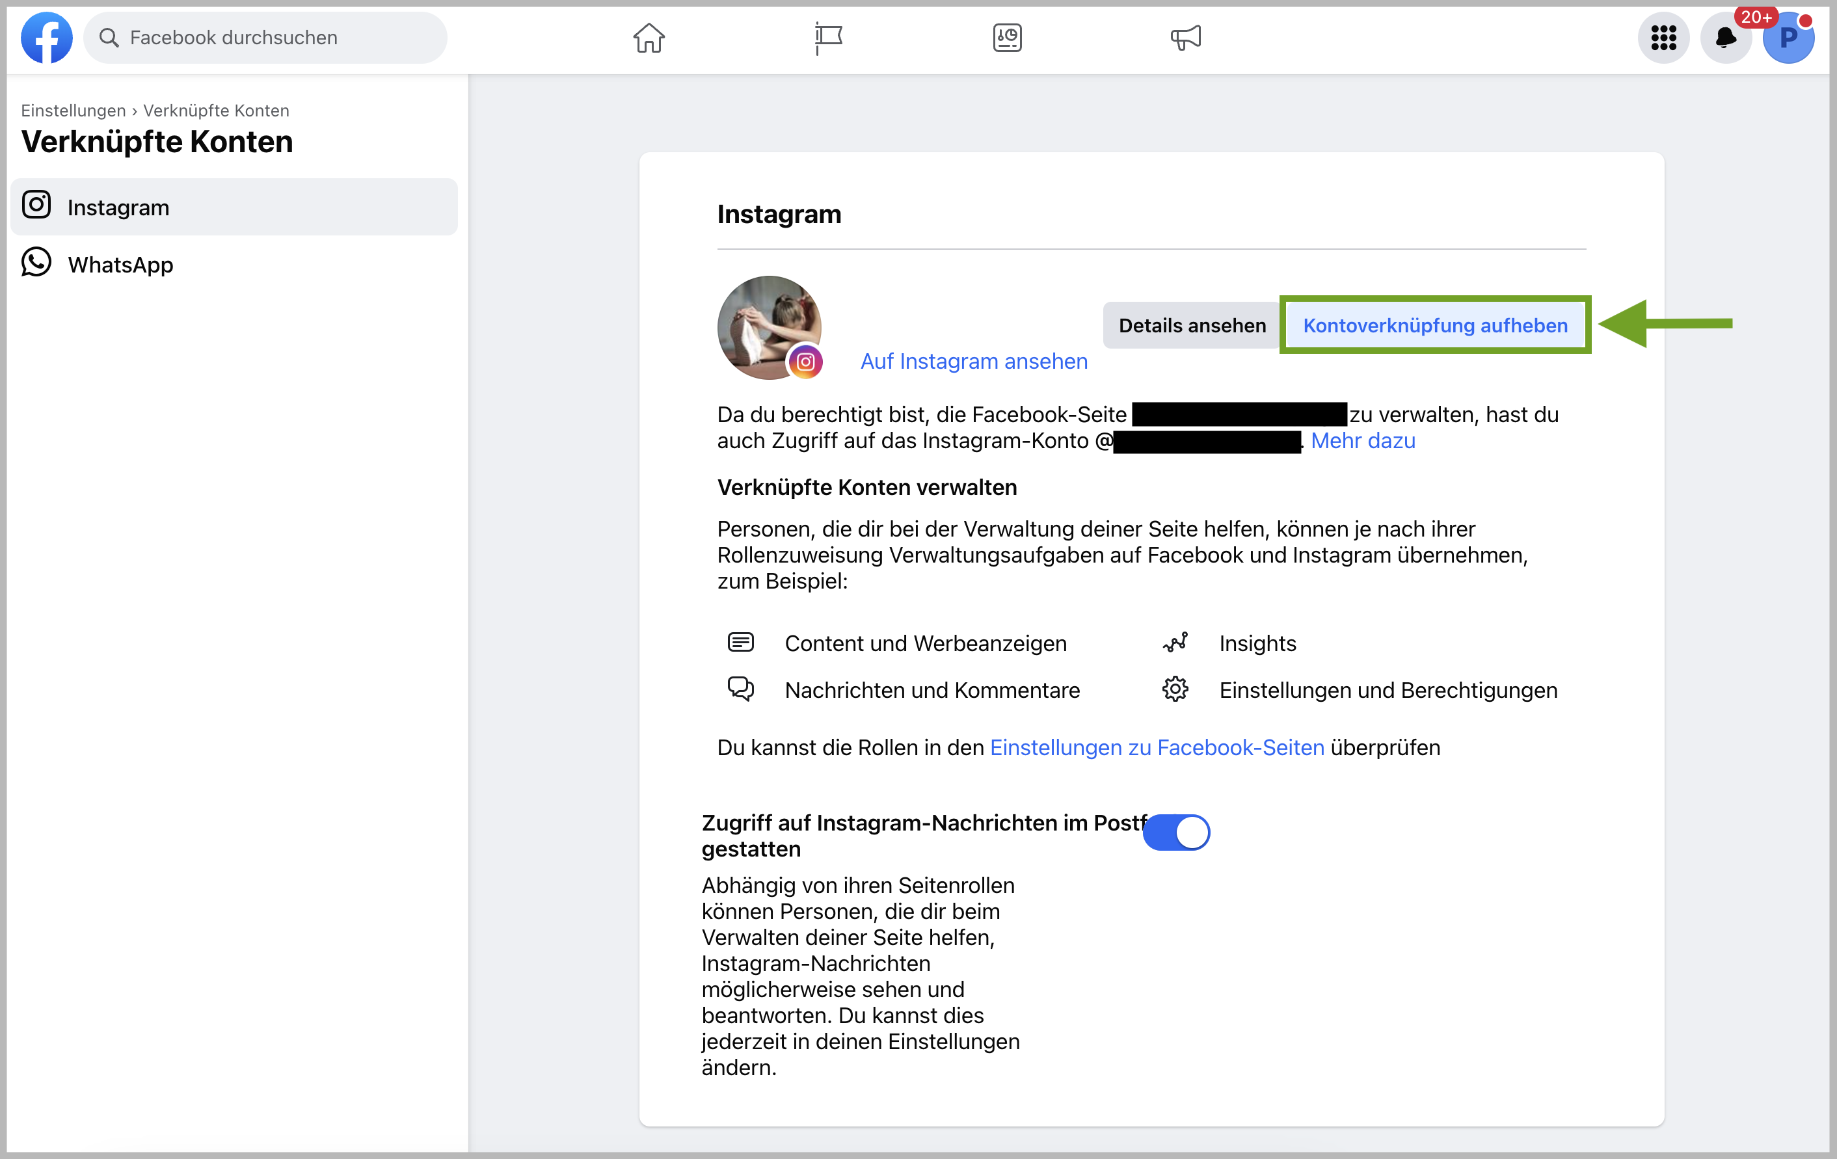This screenshot has width=1837, height=1159.
Task: Select Instagram in linked accounts sidebar
Action: click(234, 207)
